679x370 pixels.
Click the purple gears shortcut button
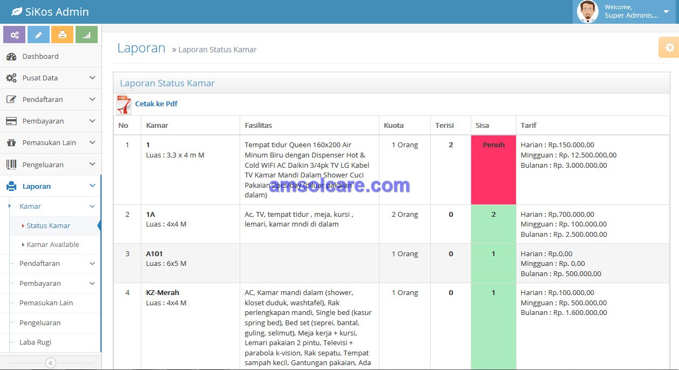[15, 35]
